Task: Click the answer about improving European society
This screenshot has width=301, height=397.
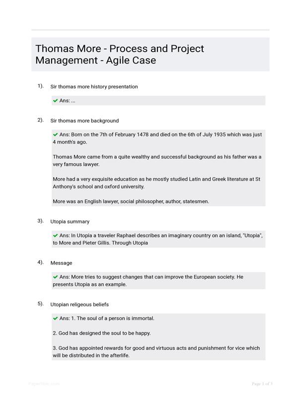Action: 157,280
